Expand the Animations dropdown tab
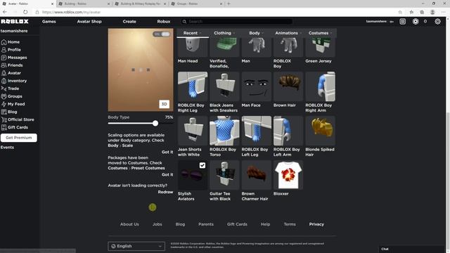450x253 pixels. point(288,33)
